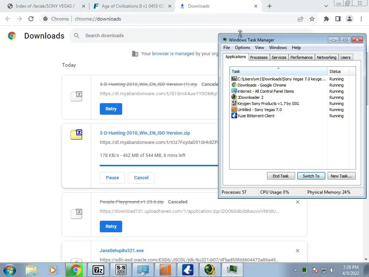Click the grey file icon of People.Playground download
This screenshot has width=369, height=277.
point(76,214)
